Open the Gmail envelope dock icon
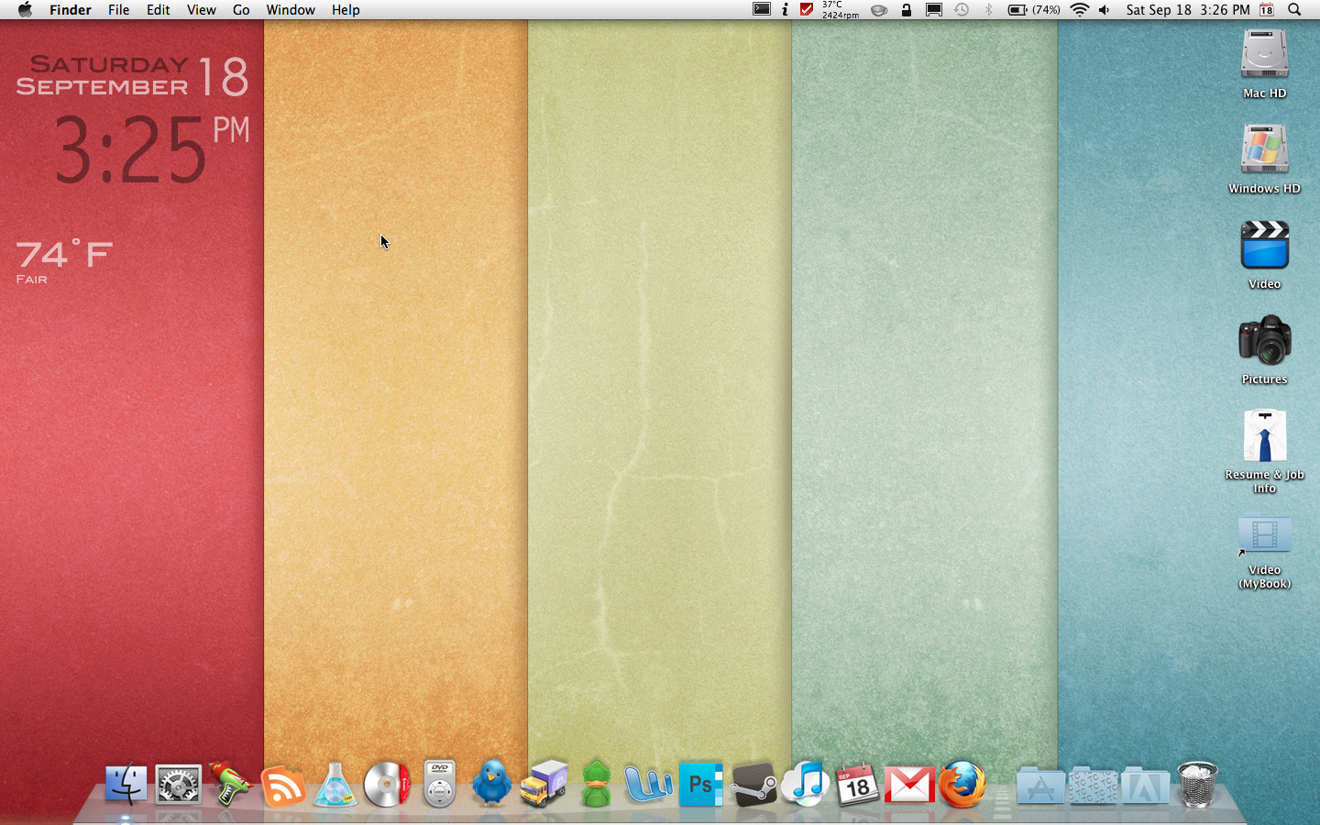 pos(909,786)
